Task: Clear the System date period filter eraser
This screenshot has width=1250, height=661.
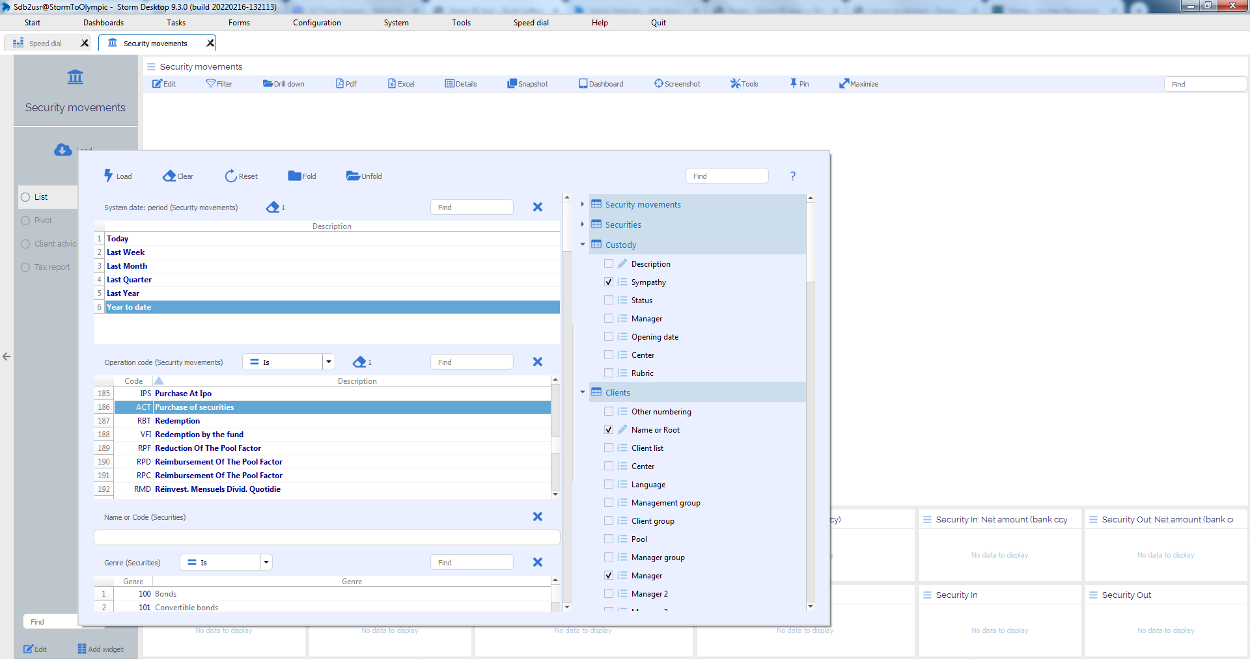Action: tap(273, 207)
